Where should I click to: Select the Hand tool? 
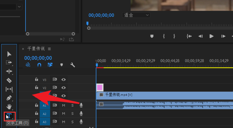9,107
